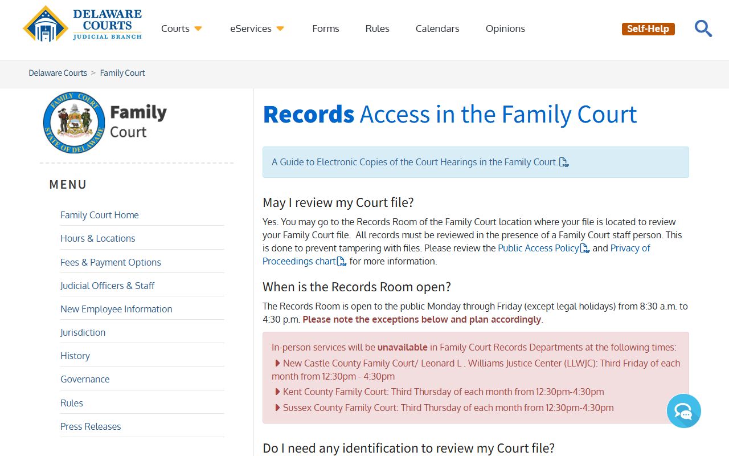Click the PDF icon next to Proceedings chart
Viewport: 729px width, 456px height.
pos(342,262)
